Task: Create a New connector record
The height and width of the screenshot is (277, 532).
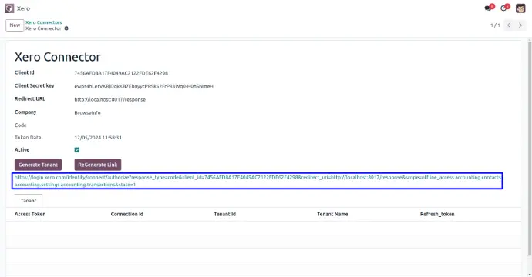Action: 15,25
